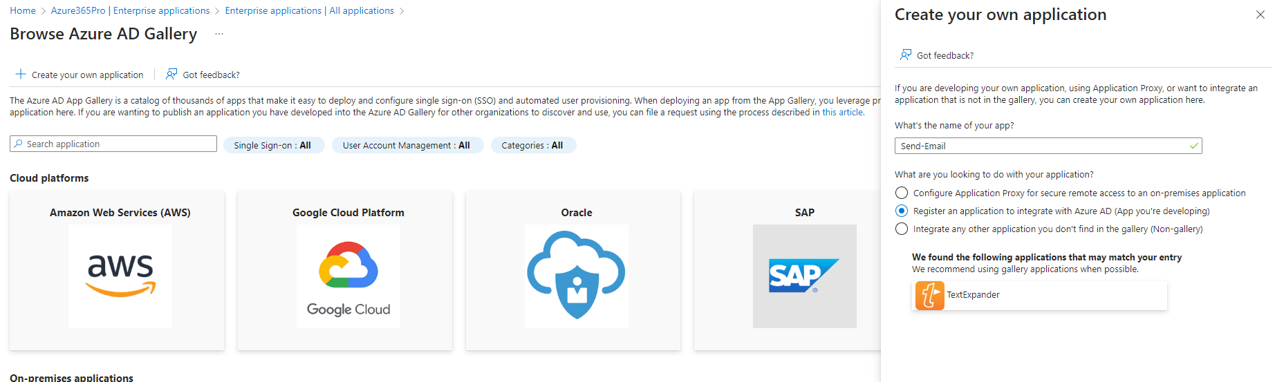Open the Single Sign-on : All filter
Viewport: 1275px width, 382px height.
click(273, 145)
